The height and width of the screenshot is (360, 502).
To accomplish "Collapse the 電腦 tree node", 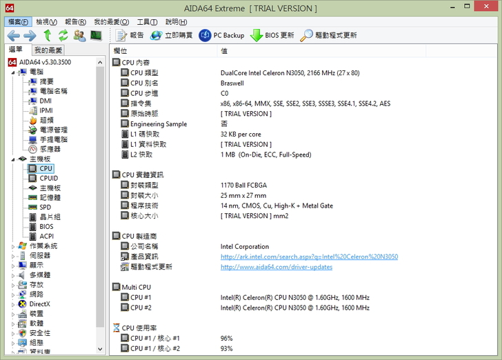I will (x=13, y=72).
